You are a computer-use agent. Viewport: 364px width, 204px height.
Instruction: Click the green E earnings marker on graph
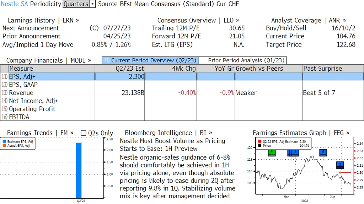[x=272, y=153]
